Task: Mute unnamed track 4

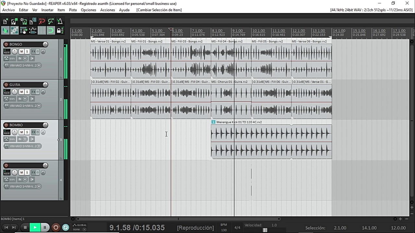Action: 21,172
